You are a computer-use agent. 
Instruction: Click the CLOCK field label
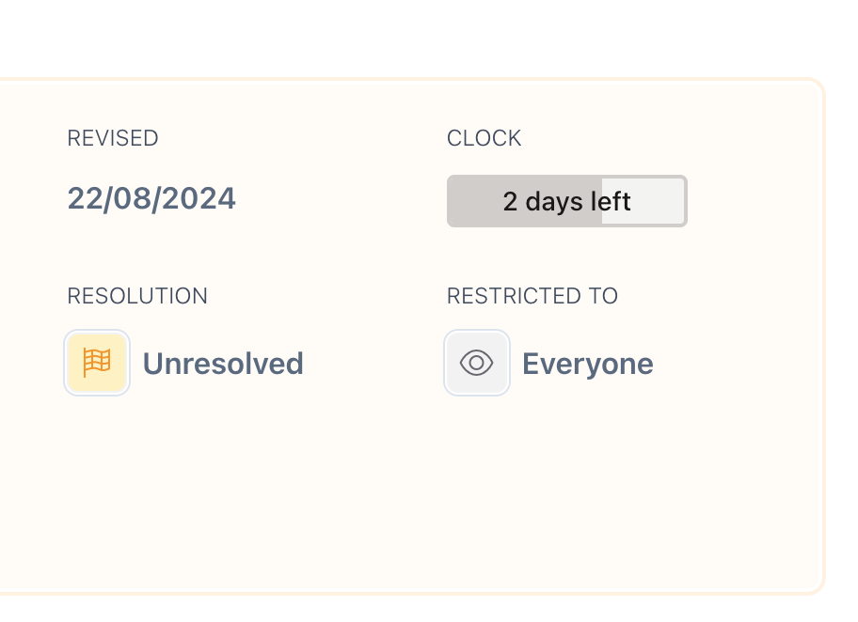pos(484,139)
